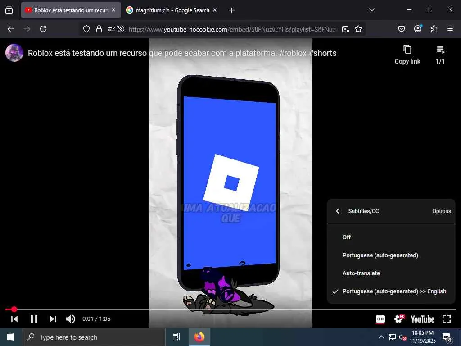Open the notification center
This screenshot has height=346, width=461.
click(x=447, y=337)
